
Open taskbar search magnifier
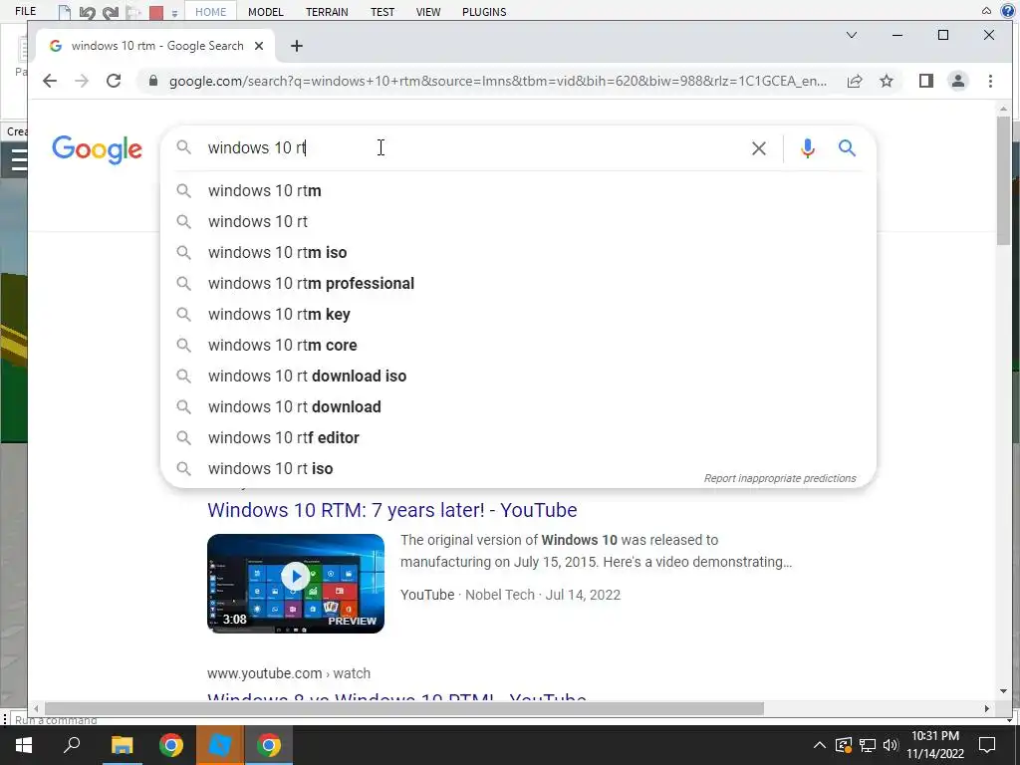point(72,745)
